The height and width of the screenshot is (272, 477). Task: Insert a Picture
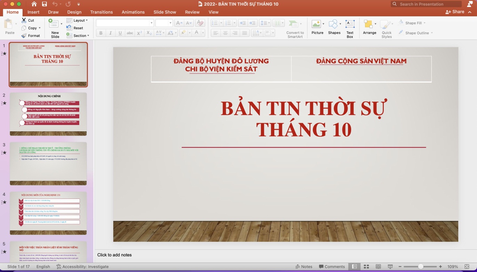317,27
